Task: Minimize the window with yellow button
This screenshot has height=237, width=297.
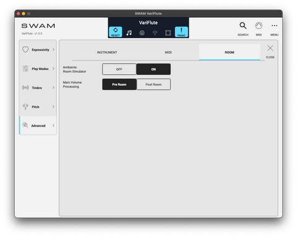Action: coord(24,14)
